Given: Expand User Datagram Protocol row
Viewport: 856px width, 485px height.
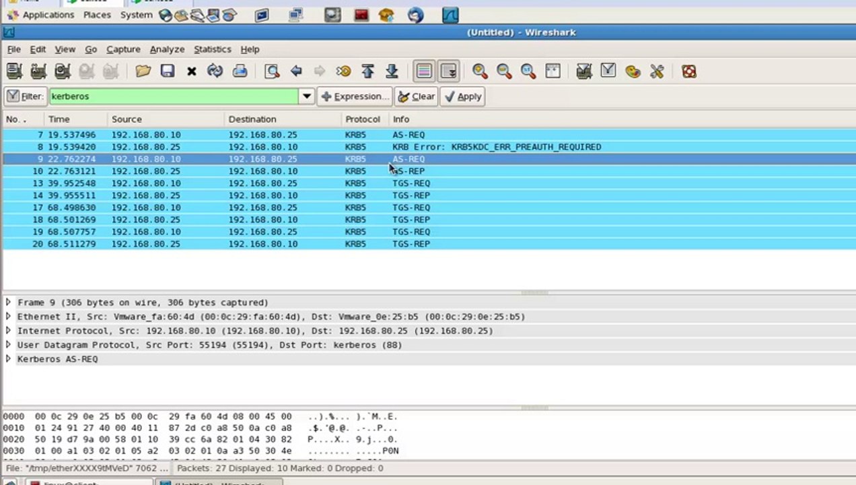Looking at the screenshot, I should (x=8, y=345).
